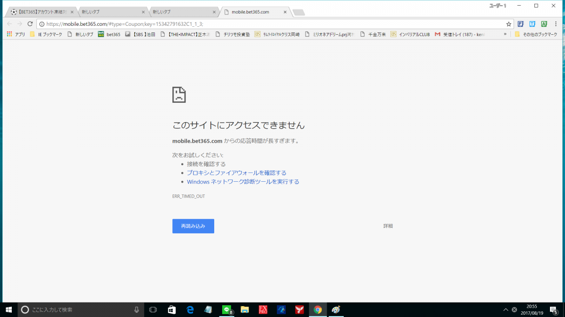
Task: Open the チリツモ投資塾 bookmark
Action: [x=233, y=34]
